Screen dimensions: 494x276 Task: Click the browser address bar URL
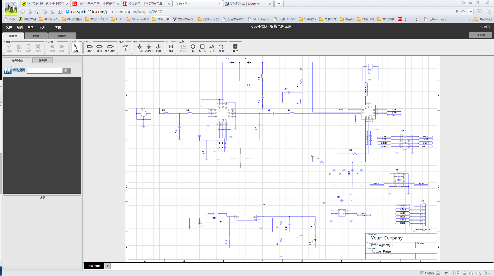tap(116, 11)
